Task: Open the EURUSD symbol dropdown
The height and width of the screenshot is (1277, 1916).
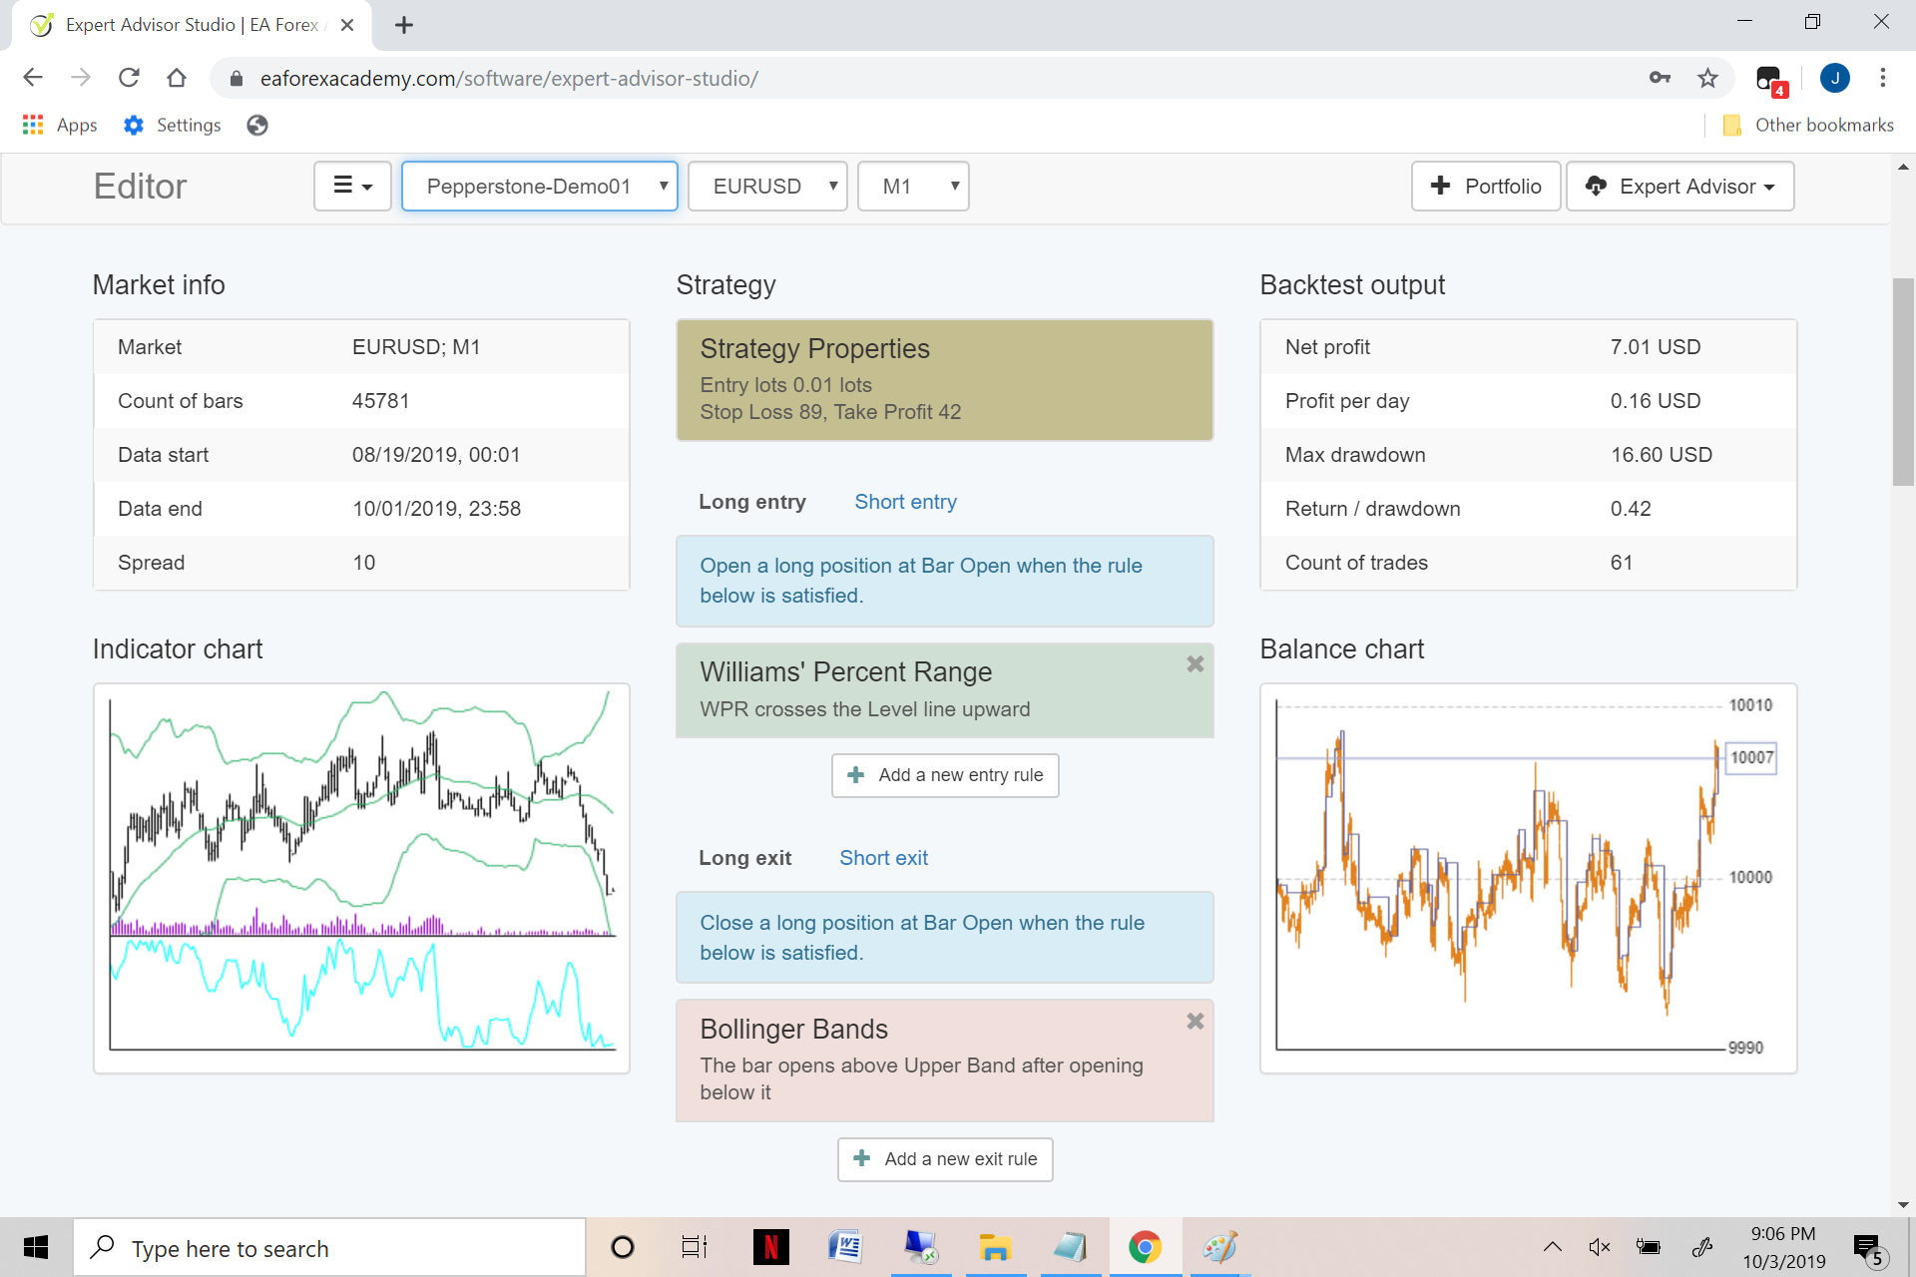Action: point(767,187)
